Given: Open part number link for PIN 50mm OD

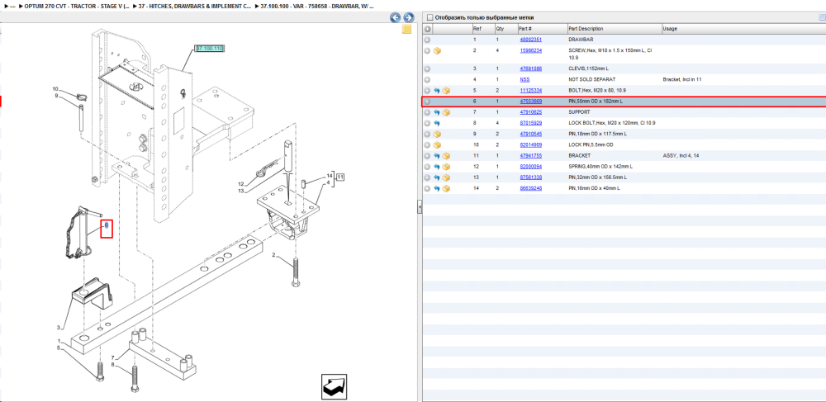Looking at the screenshot, I should (530, 102).
